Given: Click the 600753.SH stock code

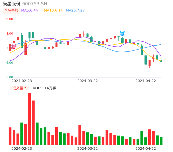Looking at the screenshot, I should pos(35,4).
